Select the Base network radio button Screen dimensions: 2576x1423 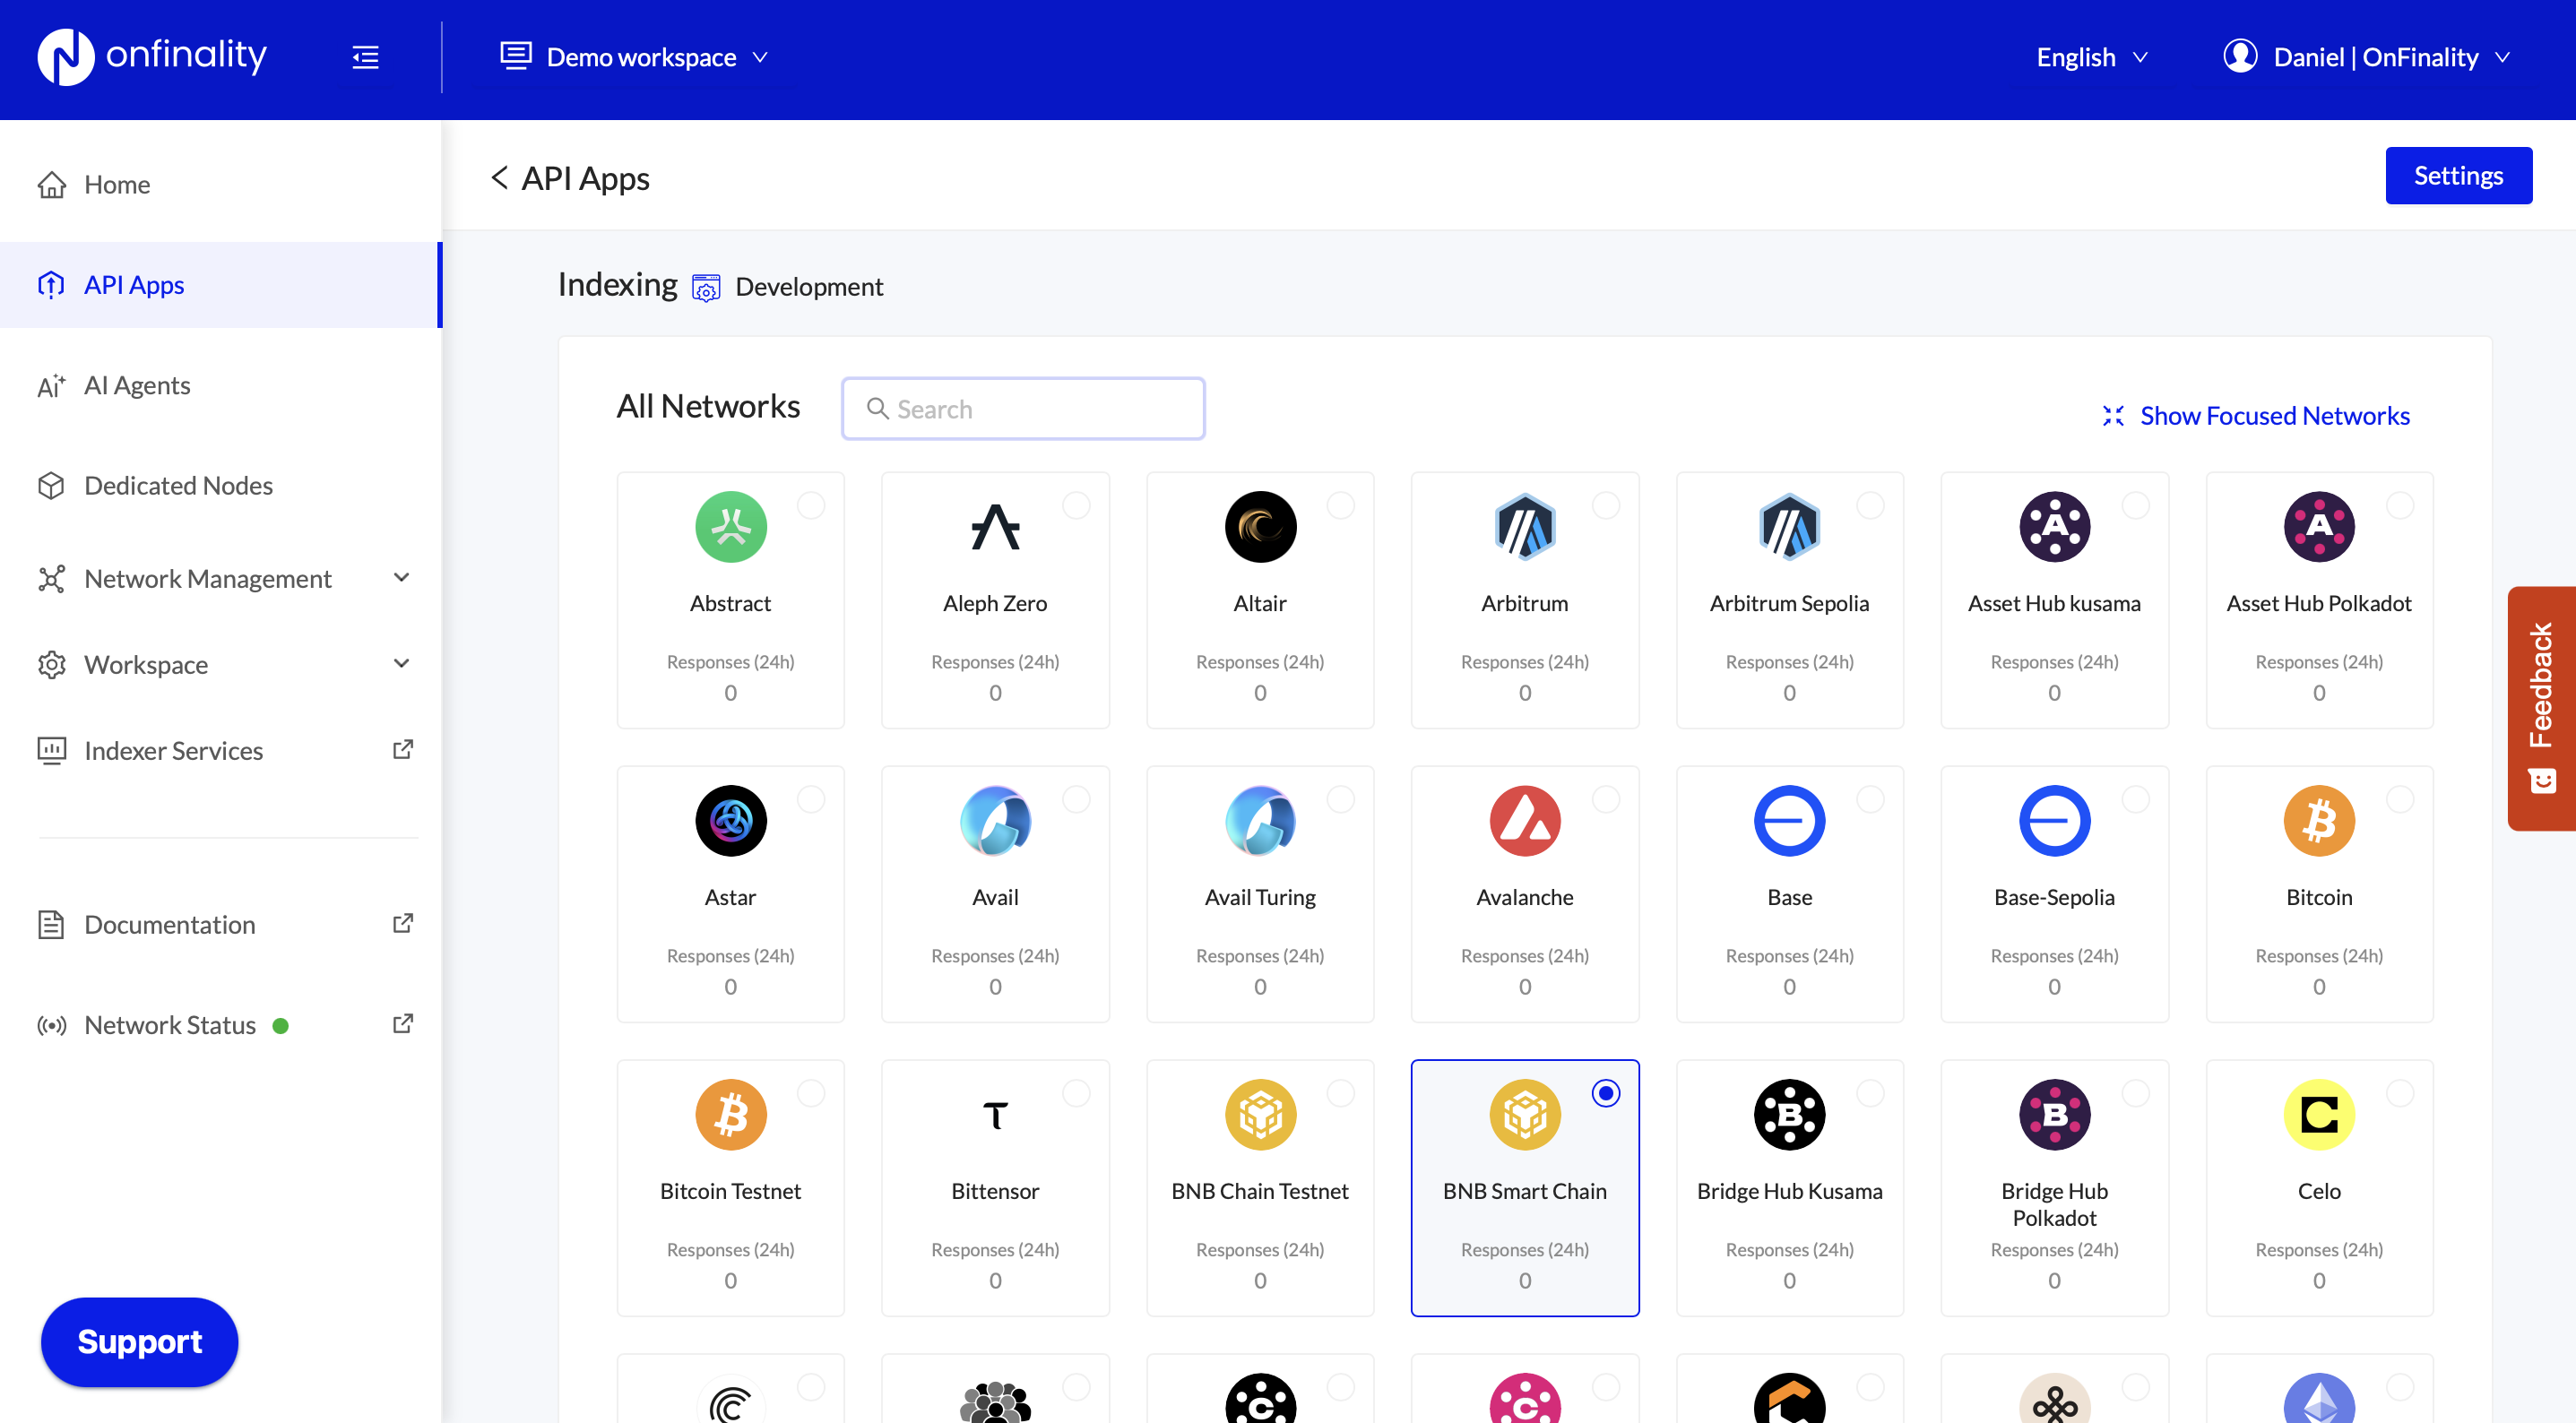tap(1871, 799)
